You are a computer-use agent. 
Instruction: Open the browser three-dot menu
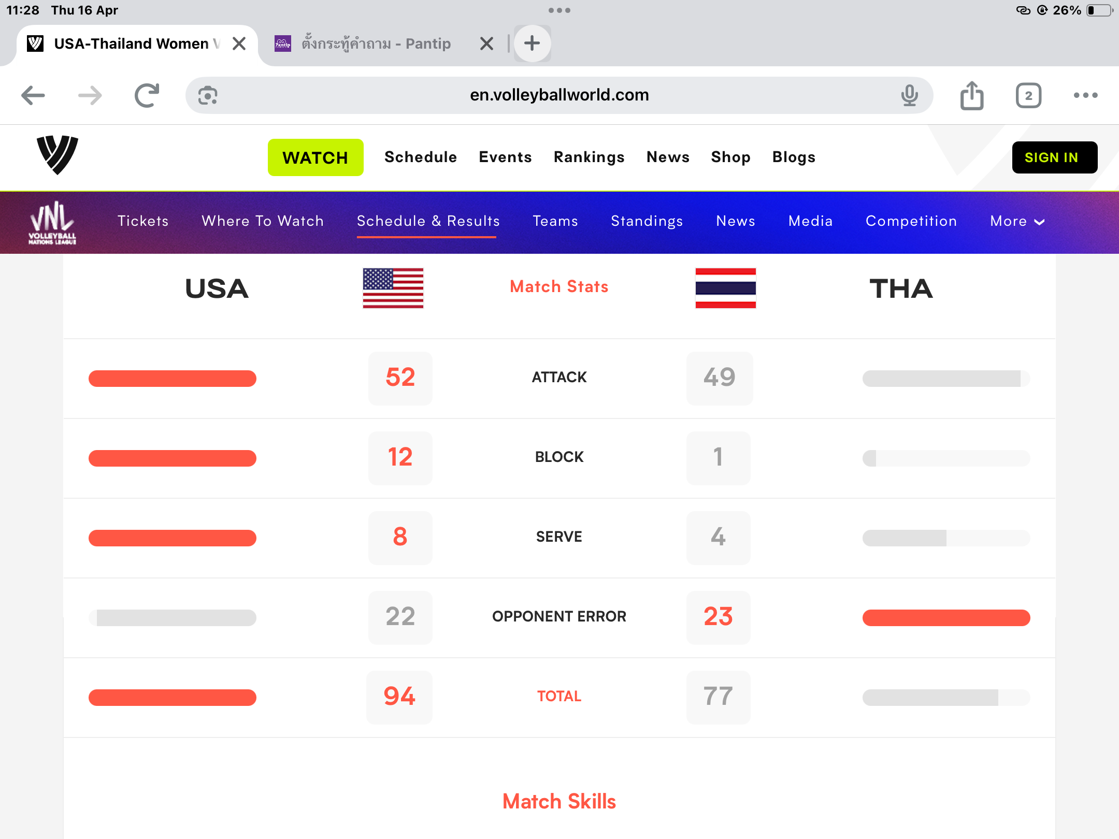(x=1085, y=95)
